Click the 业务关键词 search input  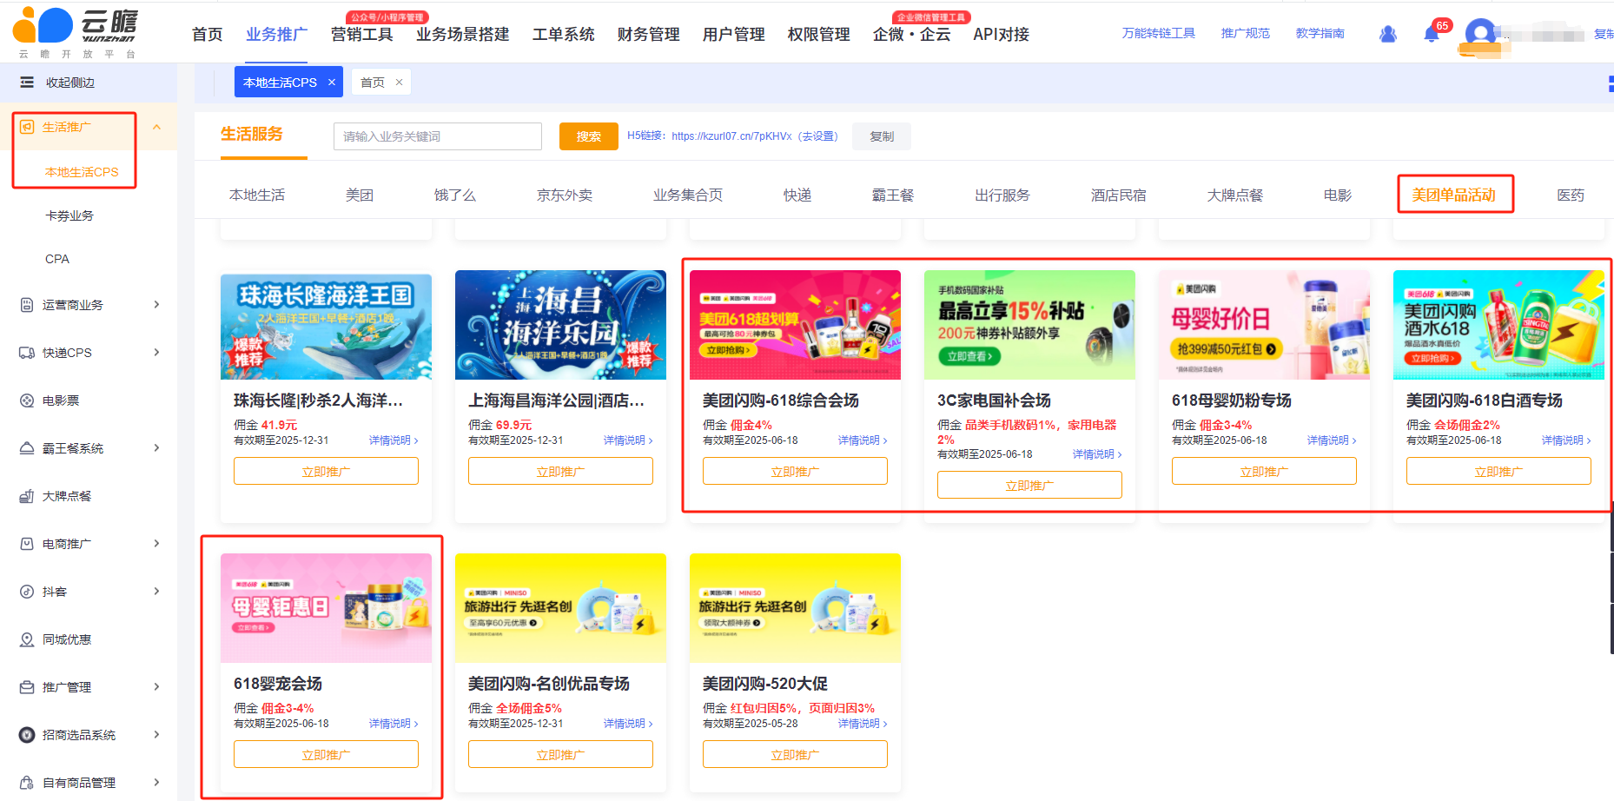point(438,136)
